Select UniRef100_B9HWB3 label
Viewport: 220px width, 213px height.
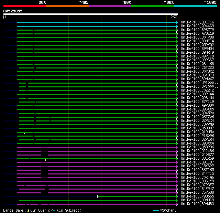197,204
